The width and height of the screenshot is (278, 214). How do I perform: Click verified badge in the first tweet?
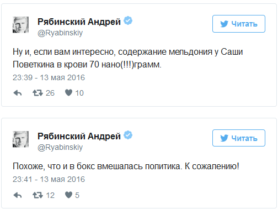point(128,20)
